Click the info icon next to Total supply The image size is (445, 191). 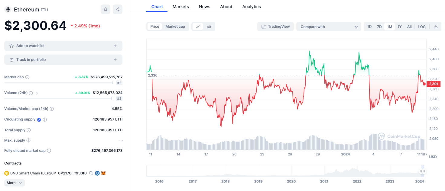pos(29,130)
